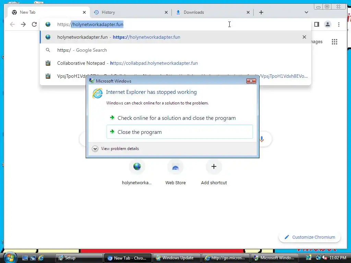Screen dimensions: 351x263
Task: Select the New Tab tab
Action: pos(48,12)
